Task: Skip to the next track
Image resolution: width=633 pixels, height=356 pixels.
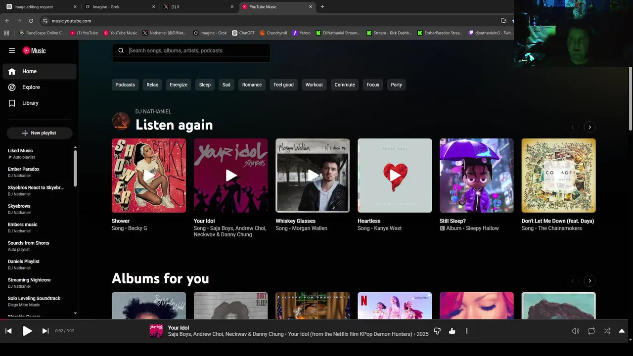Action: point(45,331)
